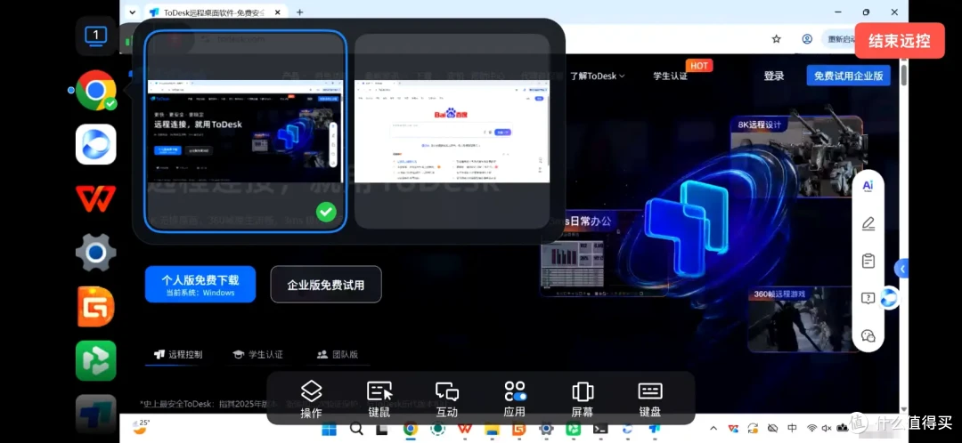Click the WPS icon on Windows taskbar
The image size is (962, 443).
(x=464, y=430)
